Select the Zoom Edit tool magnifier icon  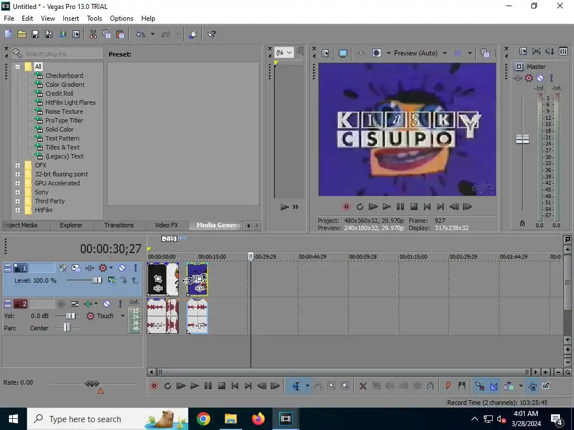click(x=345, y=386)
